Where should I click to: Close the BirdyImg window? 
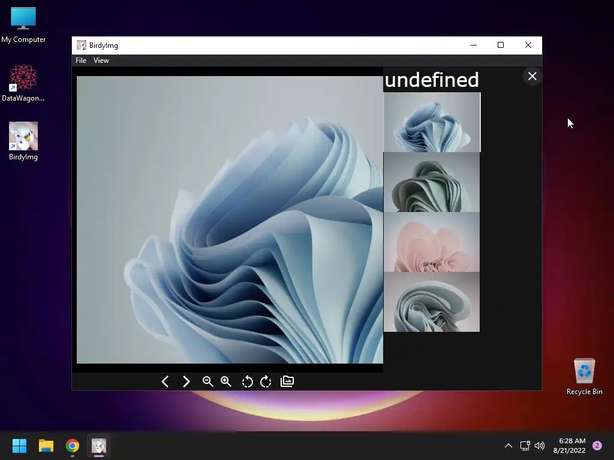[528, 45]
